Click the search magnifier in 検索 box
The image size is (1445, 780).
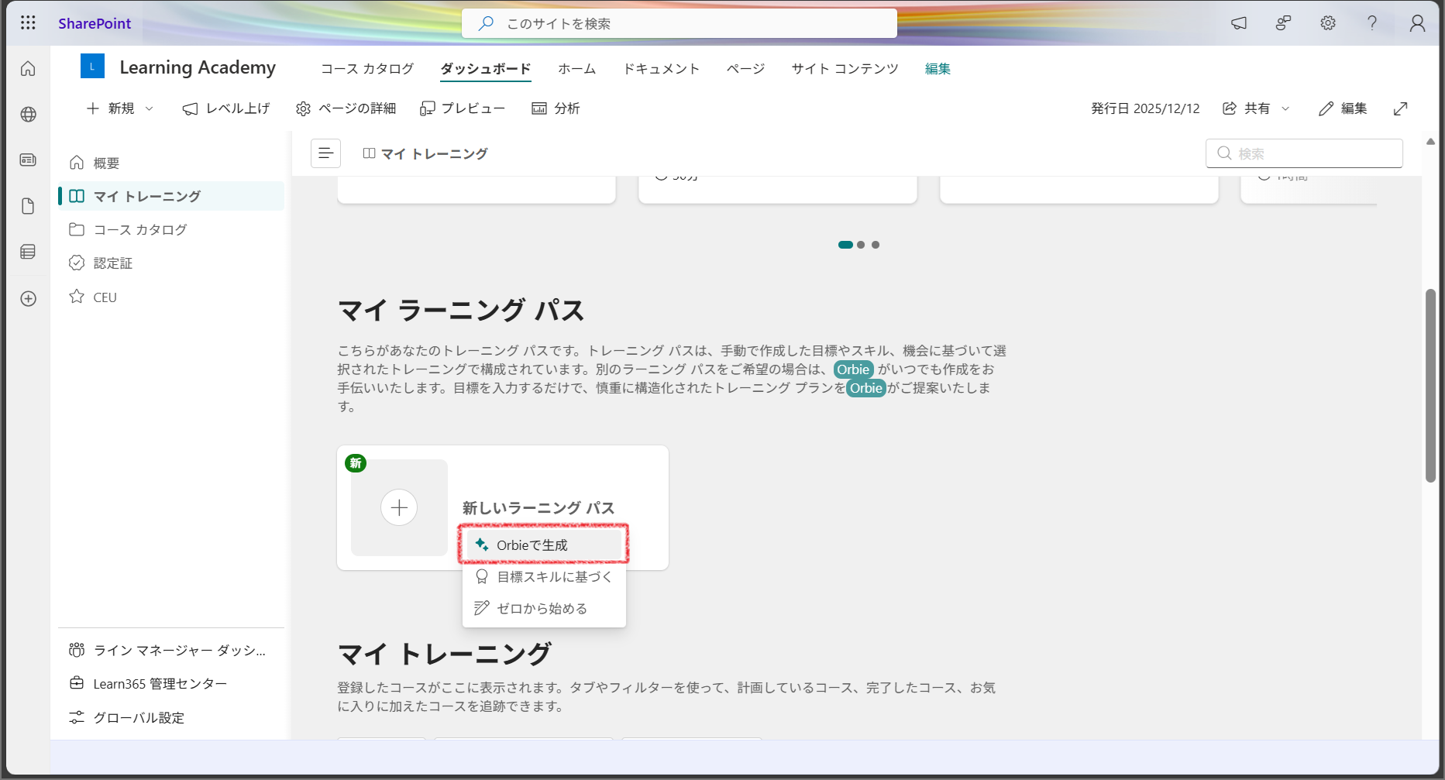[x=1224, y=153]
